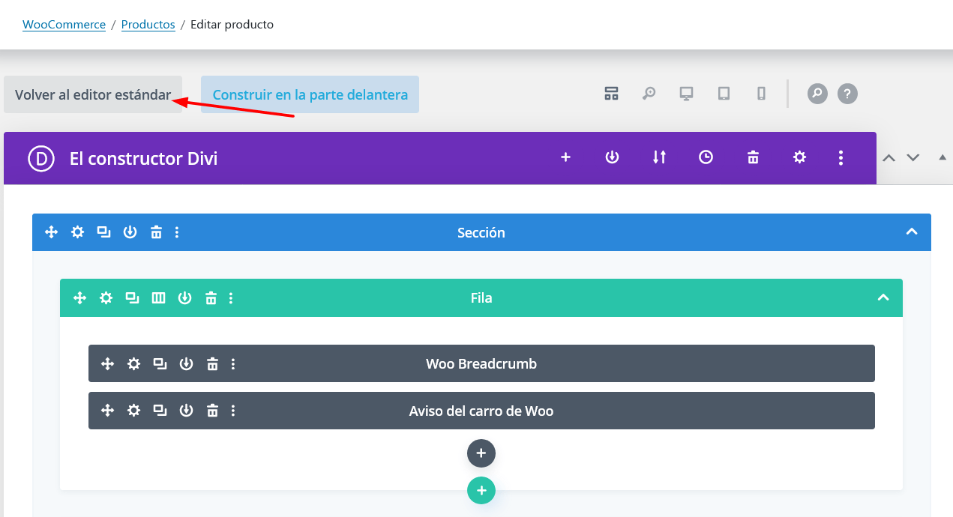Open Woo Breadcrumb settings gear

click(x=134, y=364)
